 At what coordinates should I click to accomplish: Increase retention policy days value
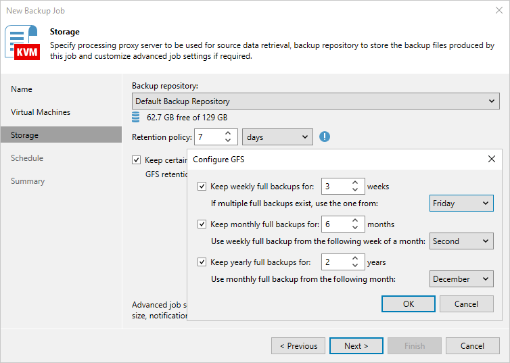[x=229, y=133]
